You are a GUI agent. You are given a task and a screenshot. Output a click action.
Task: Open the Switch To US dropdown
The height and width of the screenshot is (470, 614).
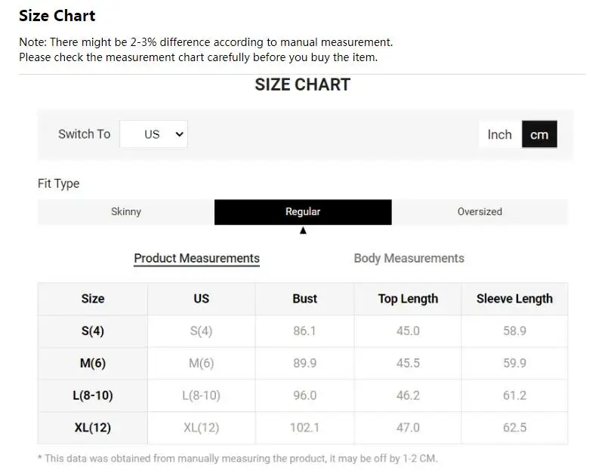[153, 134]
